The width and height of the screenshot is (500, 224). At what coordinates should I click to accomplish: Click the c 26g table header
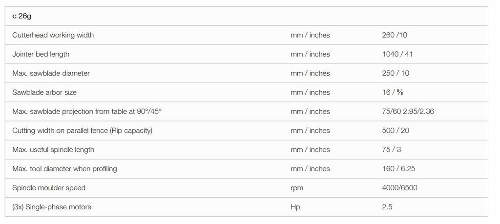pyautogui.click(x=21, y=16)
